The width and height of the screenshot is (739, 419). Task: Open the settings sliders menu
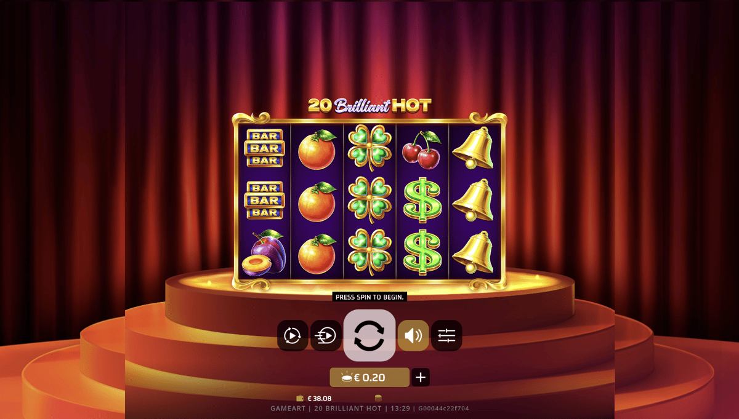click(446, 335)
